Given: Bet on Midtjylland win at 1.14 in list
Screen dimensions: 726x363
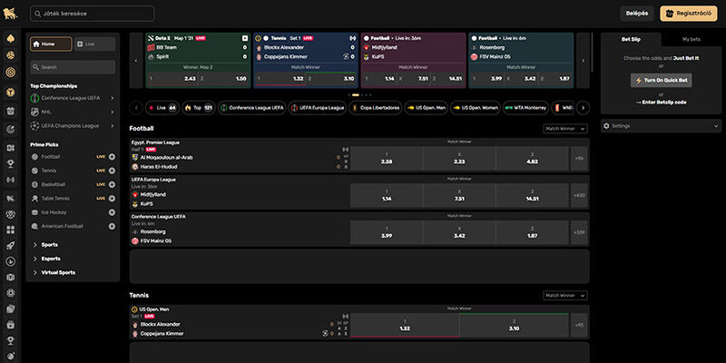Looking at the screenshot, I should tap(387, 195).
